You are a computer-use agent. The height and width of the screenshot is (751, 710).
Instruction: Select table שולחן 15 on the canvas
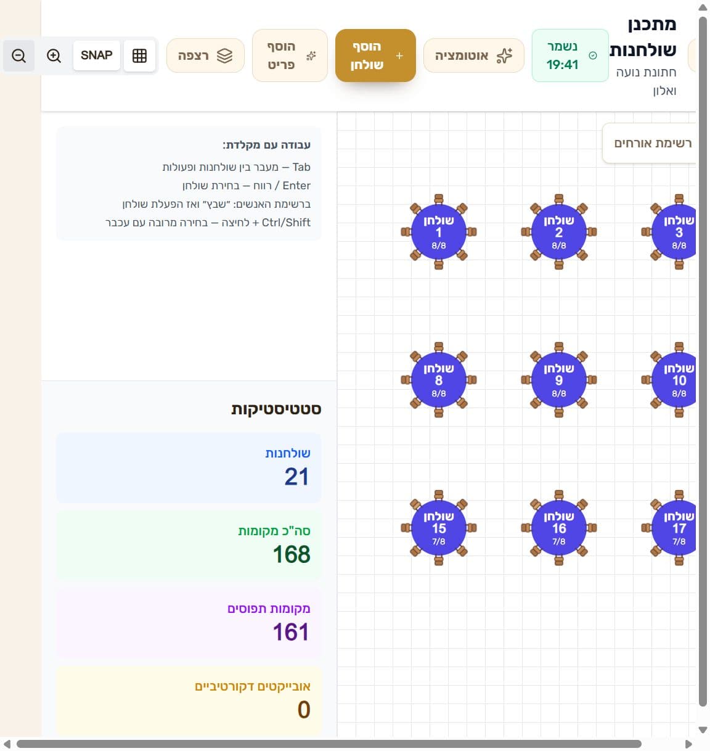coord(439,528)
